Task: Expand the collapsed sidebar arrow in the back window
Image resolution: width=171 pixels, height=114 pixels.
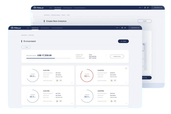Action: pyautogui.click(x=33, y=20)
